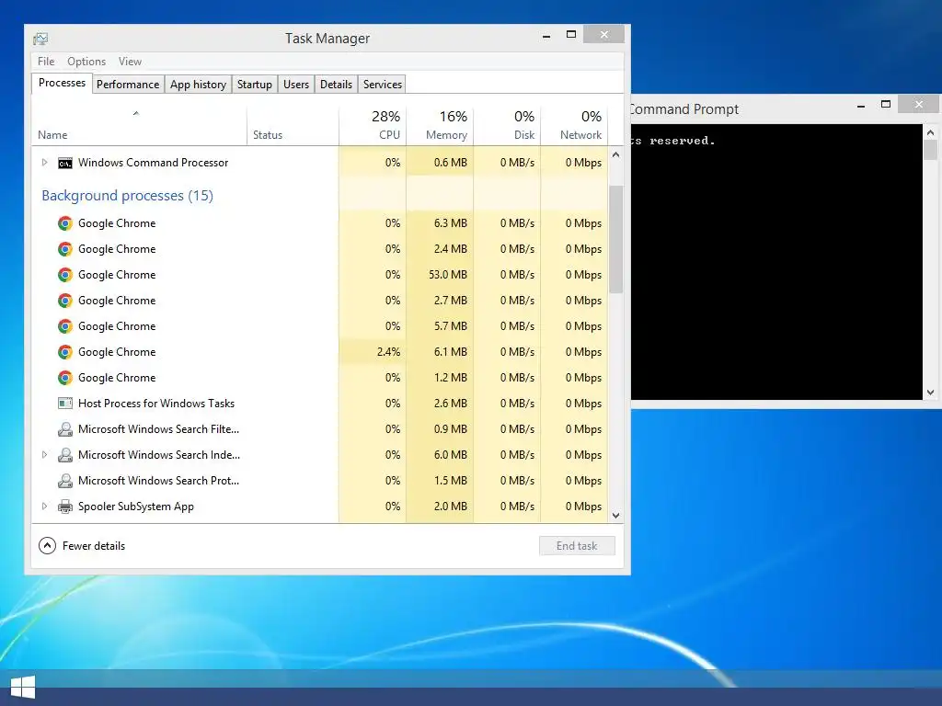
Task: Click the 53.0 MB memory cell
Action: [x=440, y=275]
